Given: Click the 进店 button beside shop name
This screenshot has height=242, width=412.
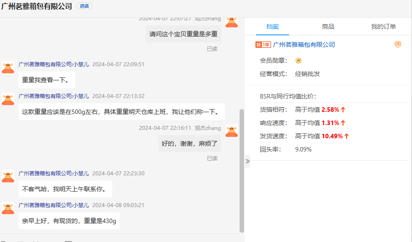Looking at the screenshot, I should pyautogui.click(x=84, y=6).
